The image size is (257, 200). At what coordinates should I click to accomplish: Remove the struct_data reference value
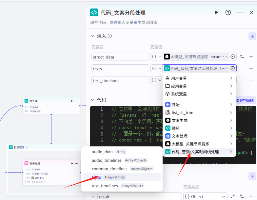227,57
